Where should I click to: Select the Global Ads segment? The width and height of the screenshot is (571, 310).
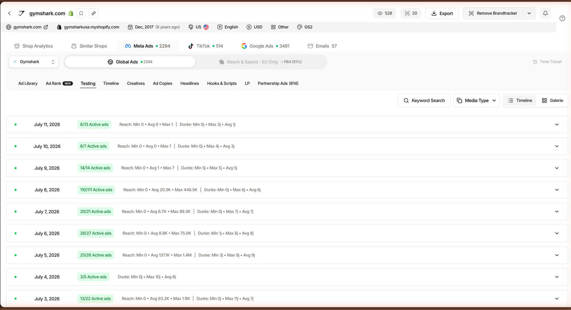[130, 62]
